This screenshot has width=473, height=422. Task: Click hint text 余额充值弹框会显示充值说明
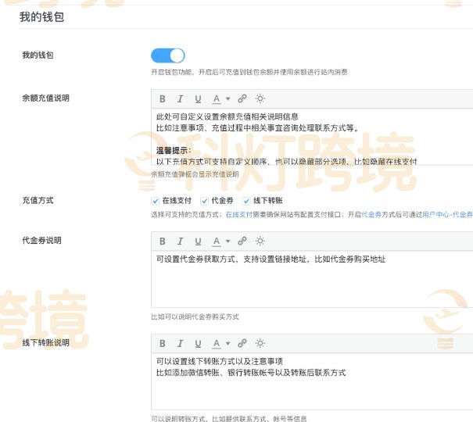[195, 174]
